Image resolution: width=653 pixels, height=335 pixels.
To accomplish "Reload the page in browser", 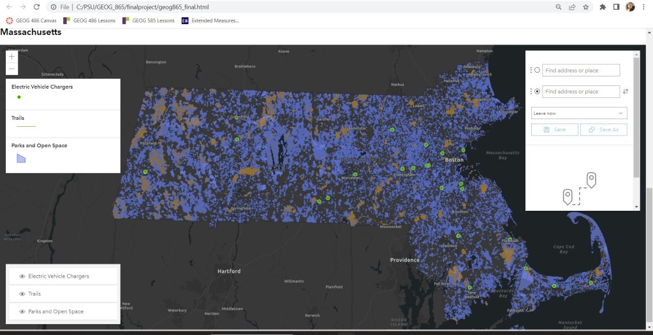I will [36, 7].
